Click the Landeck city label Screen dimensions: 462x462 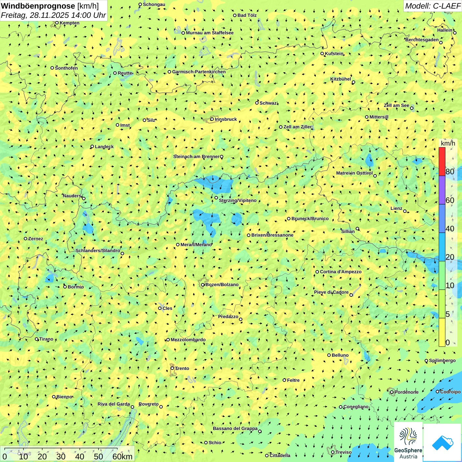pyautogui.click(x=104, y=147)
